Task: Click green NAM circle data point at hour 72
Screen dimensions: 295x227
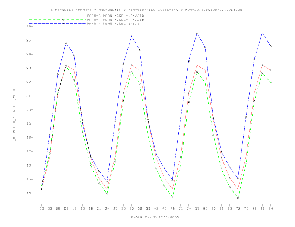Action: (238, 198)
